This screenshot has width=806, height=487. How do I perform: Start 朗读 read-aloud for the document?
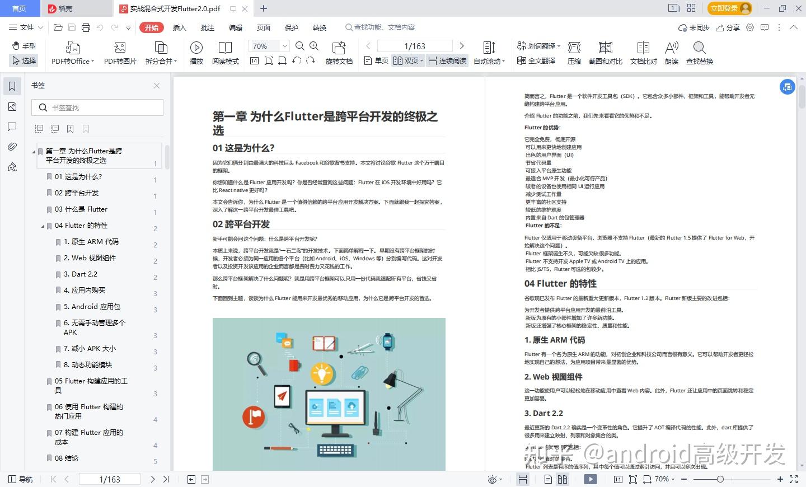671,53
